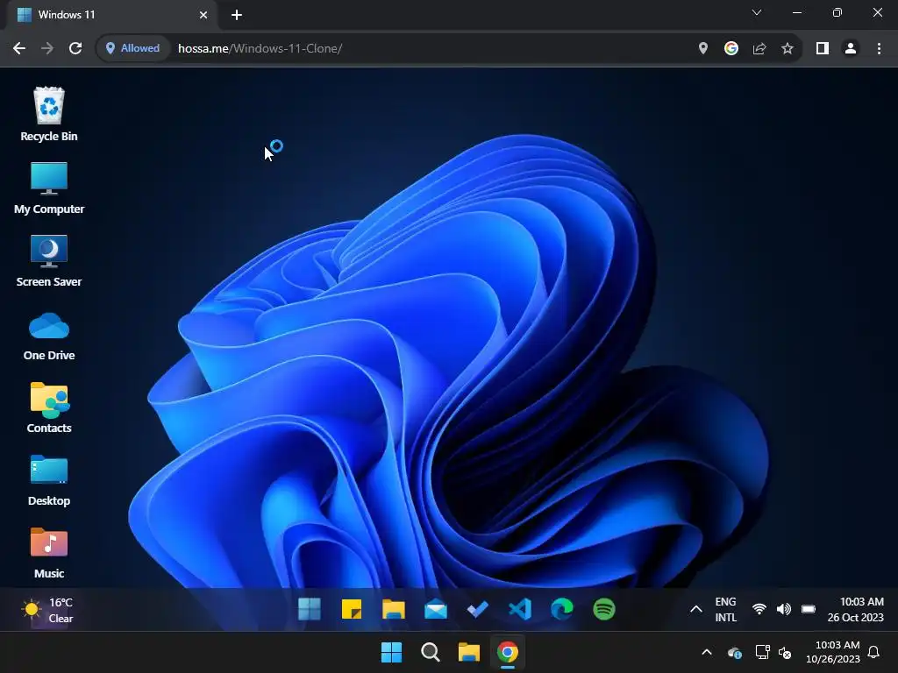The height and width of the screenshot is (673, 898).
Task: Share this page using the share icon
Action: pyautogui.click(x=759, y=49)
